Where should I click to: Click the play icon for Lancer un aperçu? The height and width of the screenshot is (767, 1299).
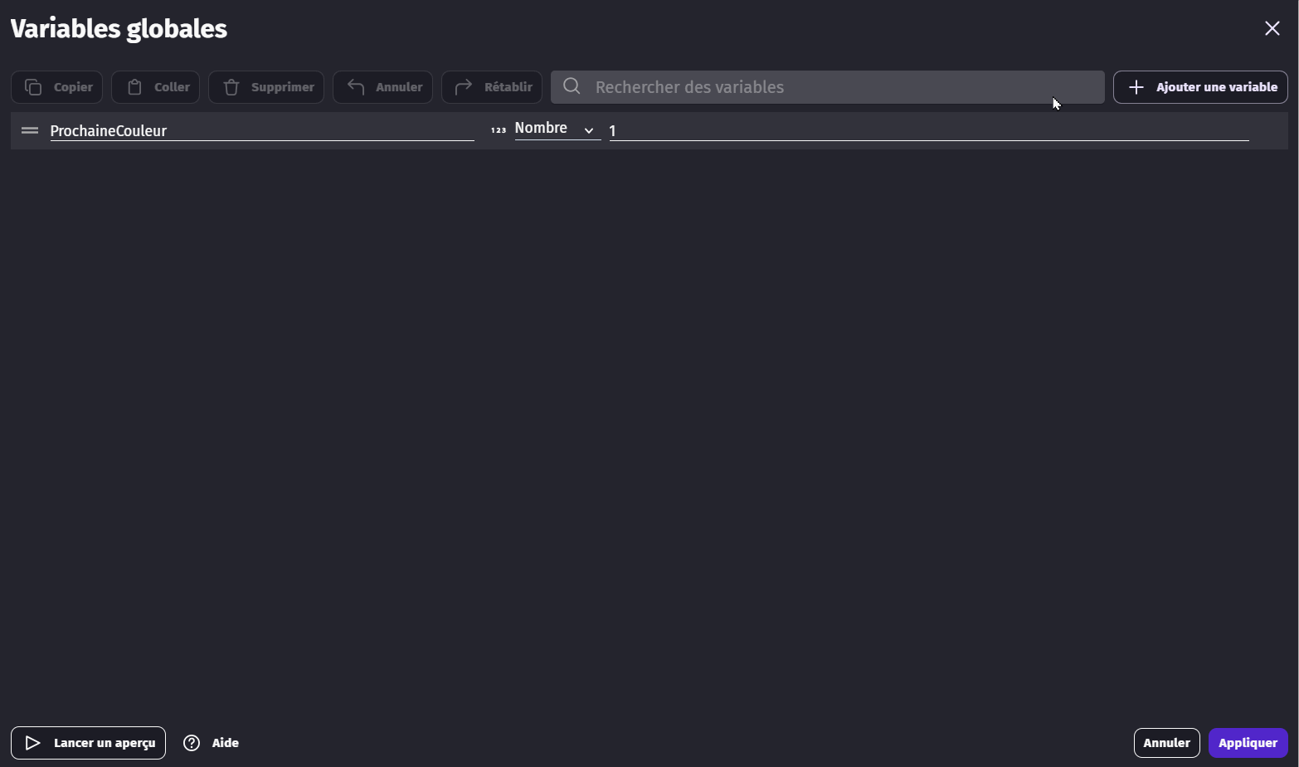pyautogui.click(x=33, y=743)
